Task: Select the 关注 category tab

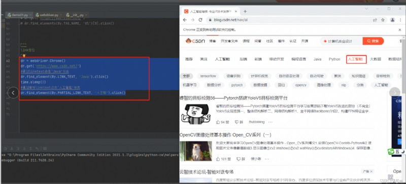Action: click(204, 59)
